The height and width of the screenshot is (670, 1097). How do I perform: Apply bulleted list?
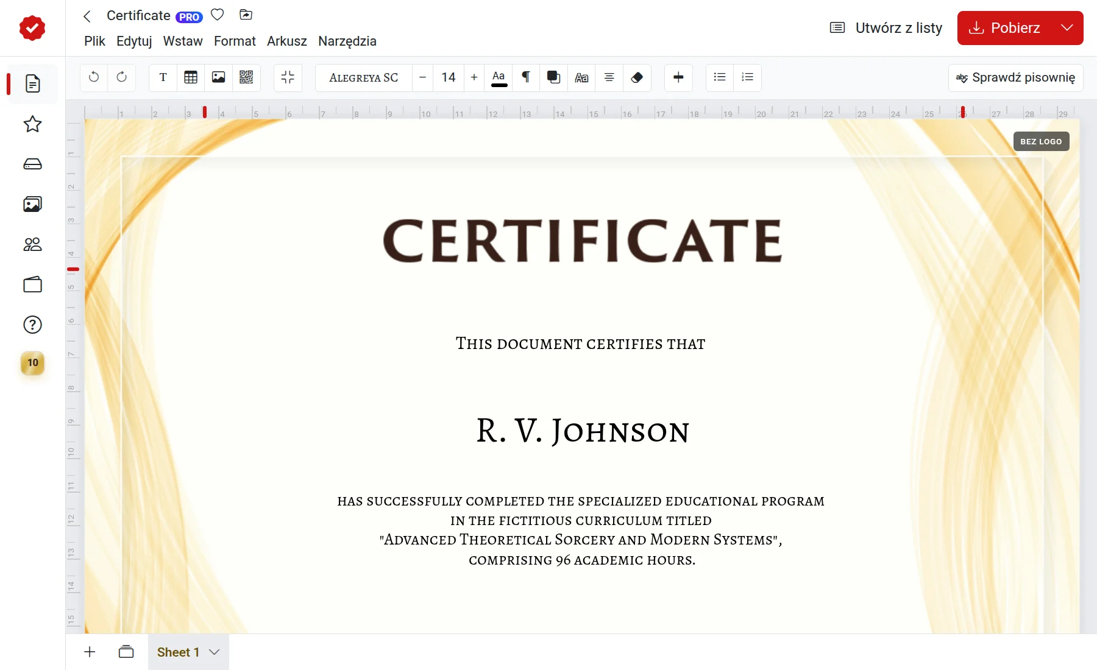tap(720, 77)
